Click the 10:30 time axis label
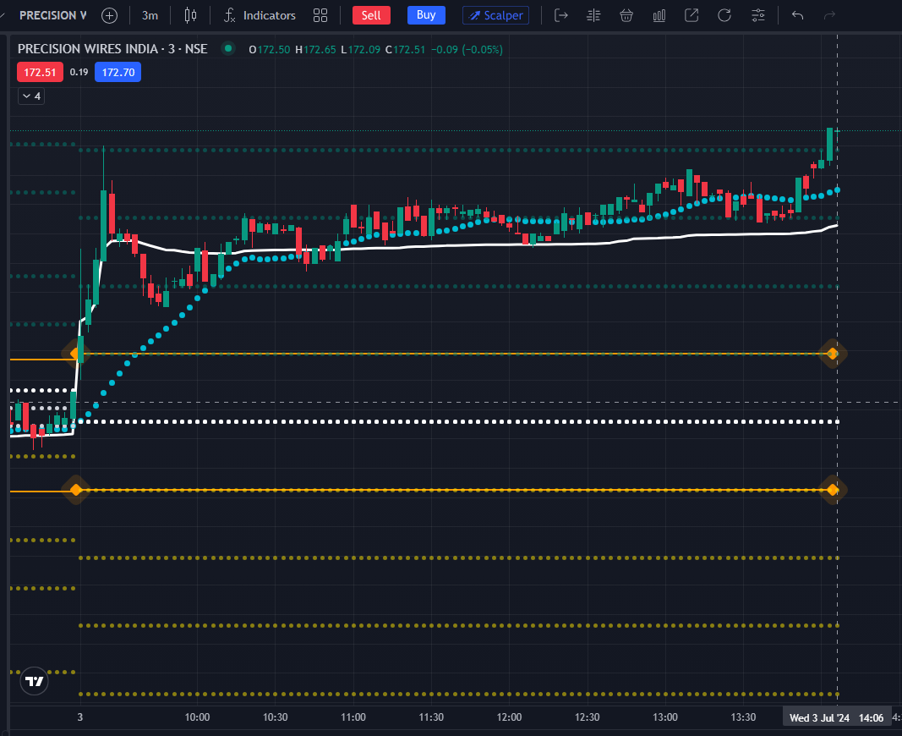This screenshot has height=736, width=902. pyautogui.click(x=276, y=717)
